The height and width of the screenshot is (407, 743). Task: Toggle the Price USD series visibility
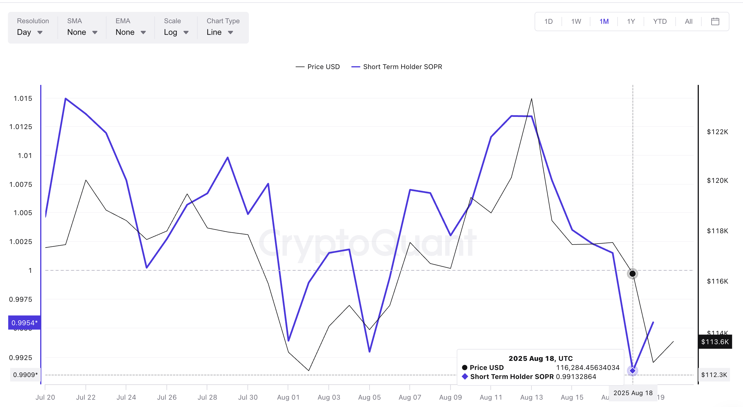click(x=324, y=67)
